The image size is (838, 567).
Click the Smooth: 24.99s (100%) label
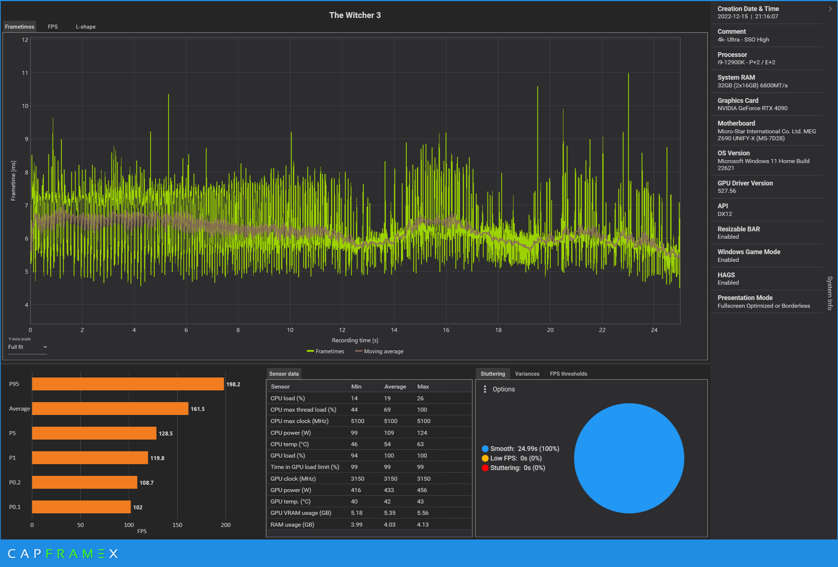tap(525, 449)
